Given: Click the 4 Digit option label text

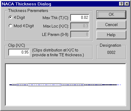Looking at the screenshot, I should click(19, 18).
